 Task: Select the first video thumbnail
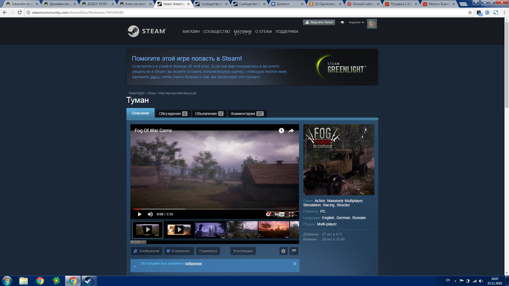click(x=148, y=230)
